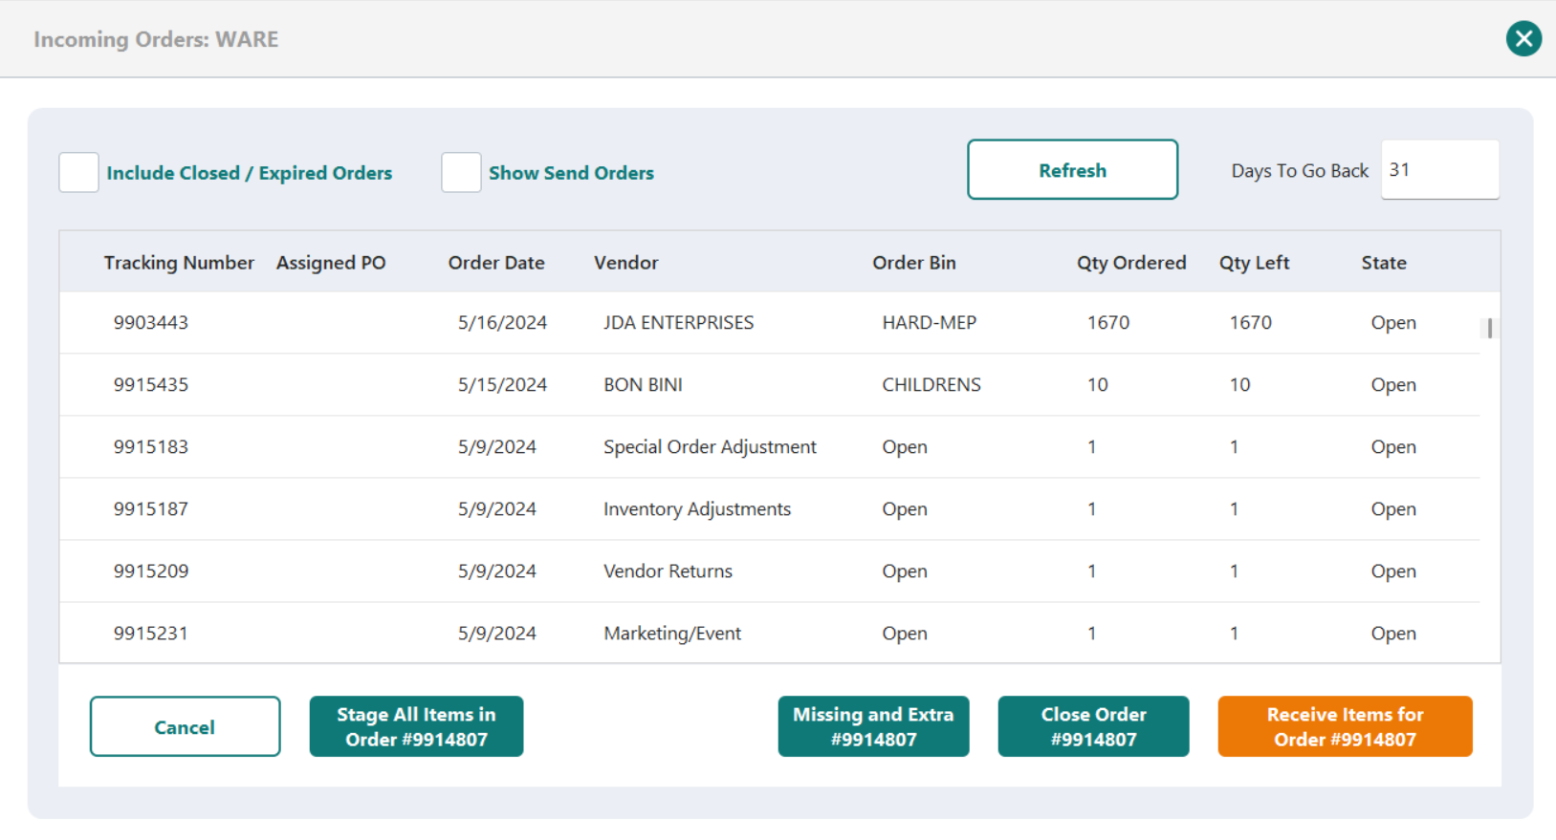The height and width of the screenshot is (840, 1556).
Task: Click the 5/15/2024 order date cell
Action: 502,385
